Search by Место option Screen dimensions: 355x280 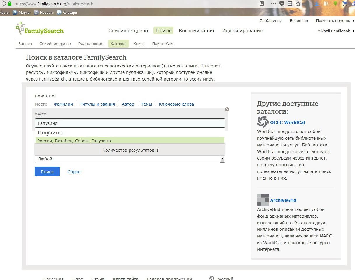coord(41,104)
